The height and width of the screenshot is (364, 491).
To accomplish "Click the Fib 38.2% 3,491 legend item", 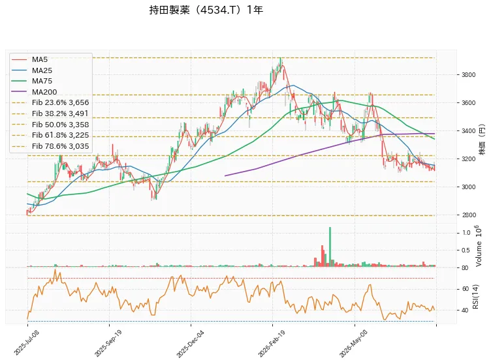I will click(50, 114).
